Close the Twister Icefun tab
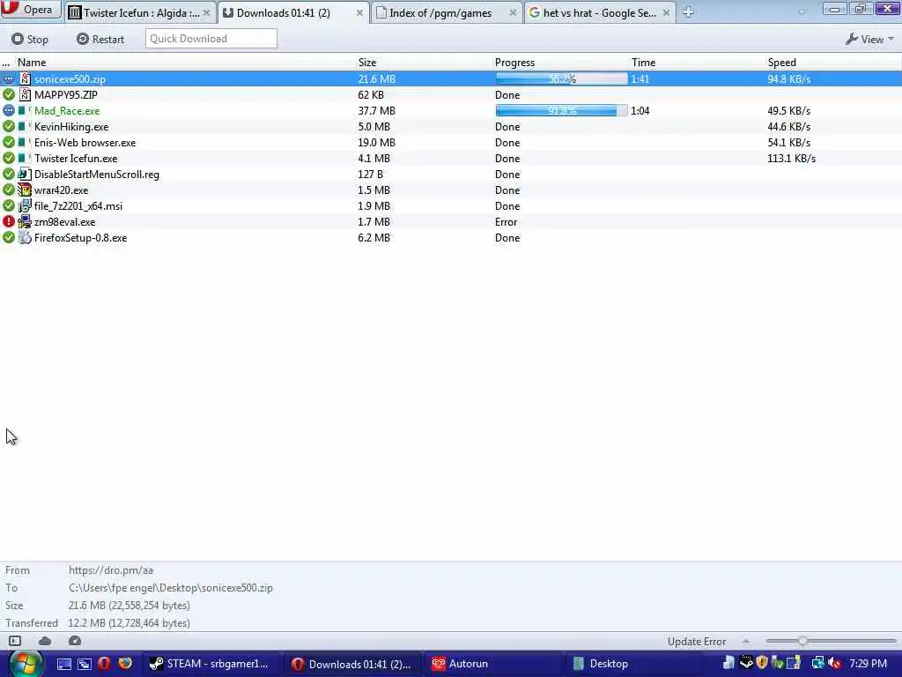Screen dimensions: 902x677 click(x=206, y=12)
